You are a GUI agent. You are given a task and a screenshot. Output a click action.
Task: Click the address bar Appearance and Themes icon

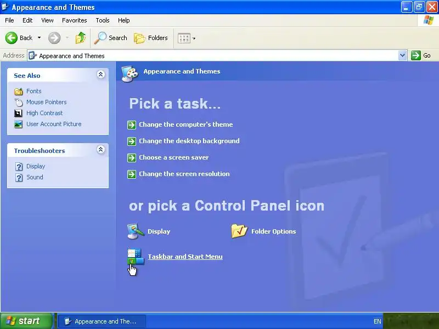point(32,55)
